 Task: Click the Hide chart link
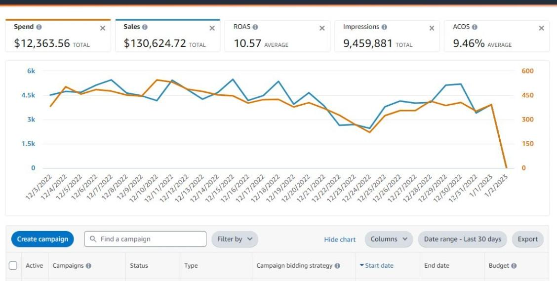[340, 240]
